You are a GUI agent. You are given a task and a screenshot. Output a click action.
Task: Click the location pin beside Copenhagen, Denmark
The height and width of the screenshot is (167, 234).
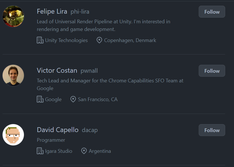pyautogui.click(x=99, y=40)
